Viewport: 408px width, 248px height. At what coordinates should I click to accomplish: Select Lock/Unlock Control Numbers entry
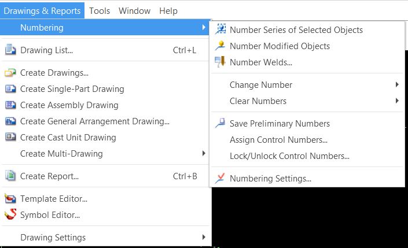click(289, 156)
